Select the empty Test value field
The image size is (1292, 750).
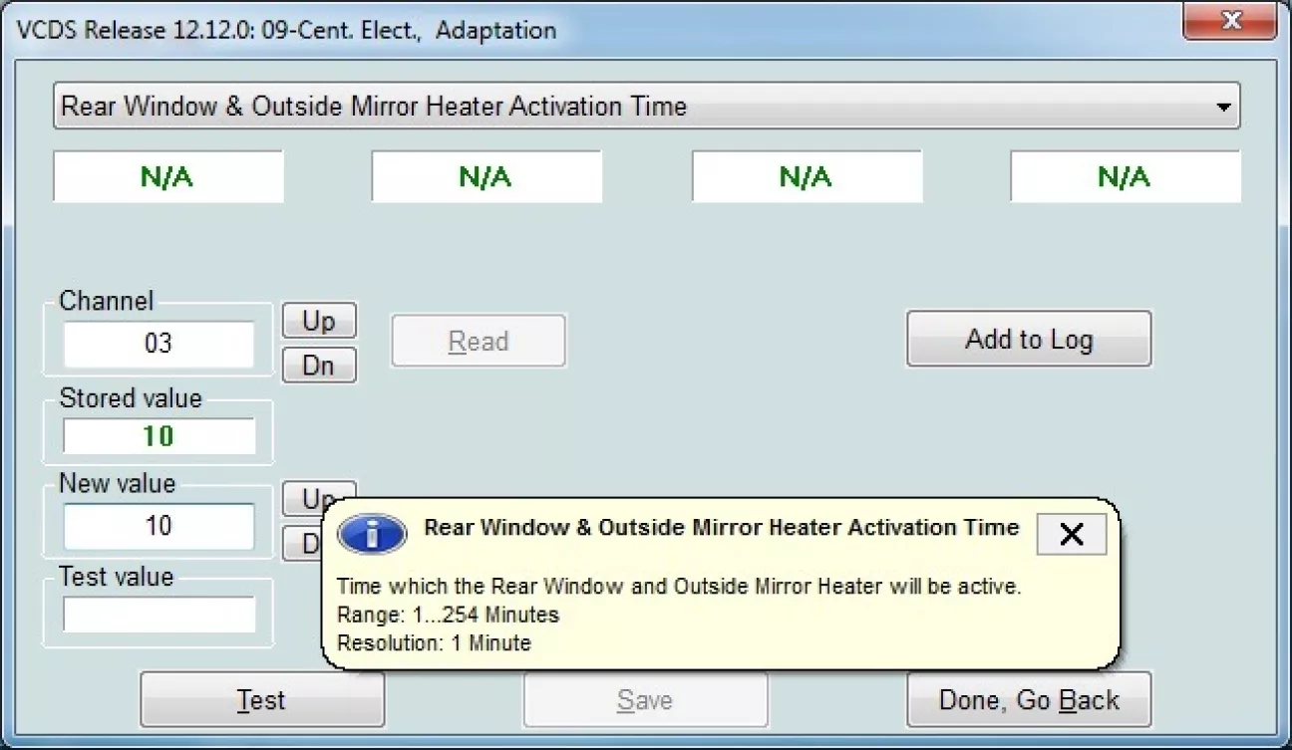coord(159,615)
